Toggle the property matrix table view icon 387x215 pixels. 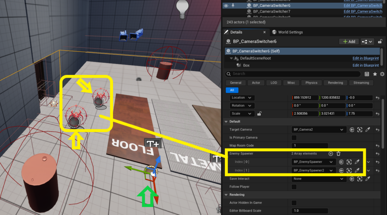pyautogui.click(x=367, y=74)
